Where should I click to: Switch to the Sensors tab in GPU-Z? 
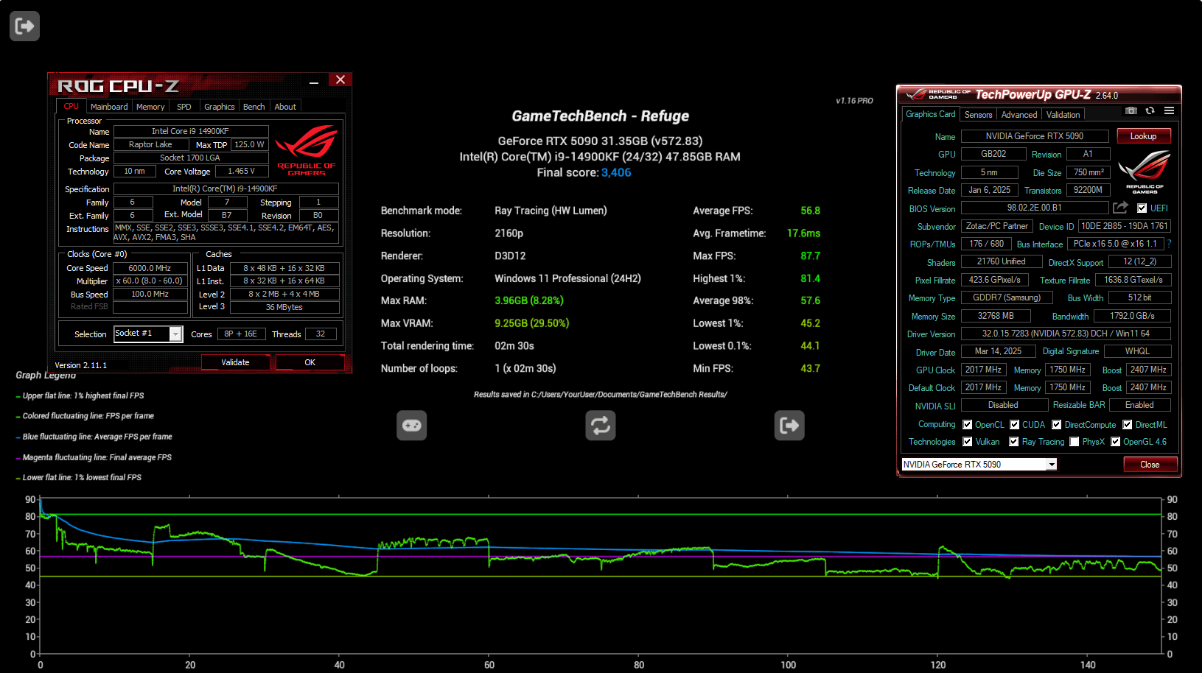click(978, 115)
